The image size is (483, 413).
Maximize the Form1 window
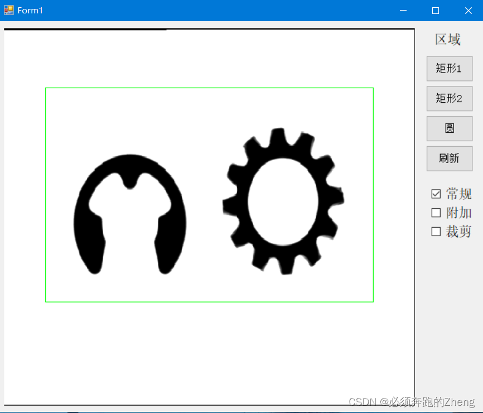tap(436, 11)
